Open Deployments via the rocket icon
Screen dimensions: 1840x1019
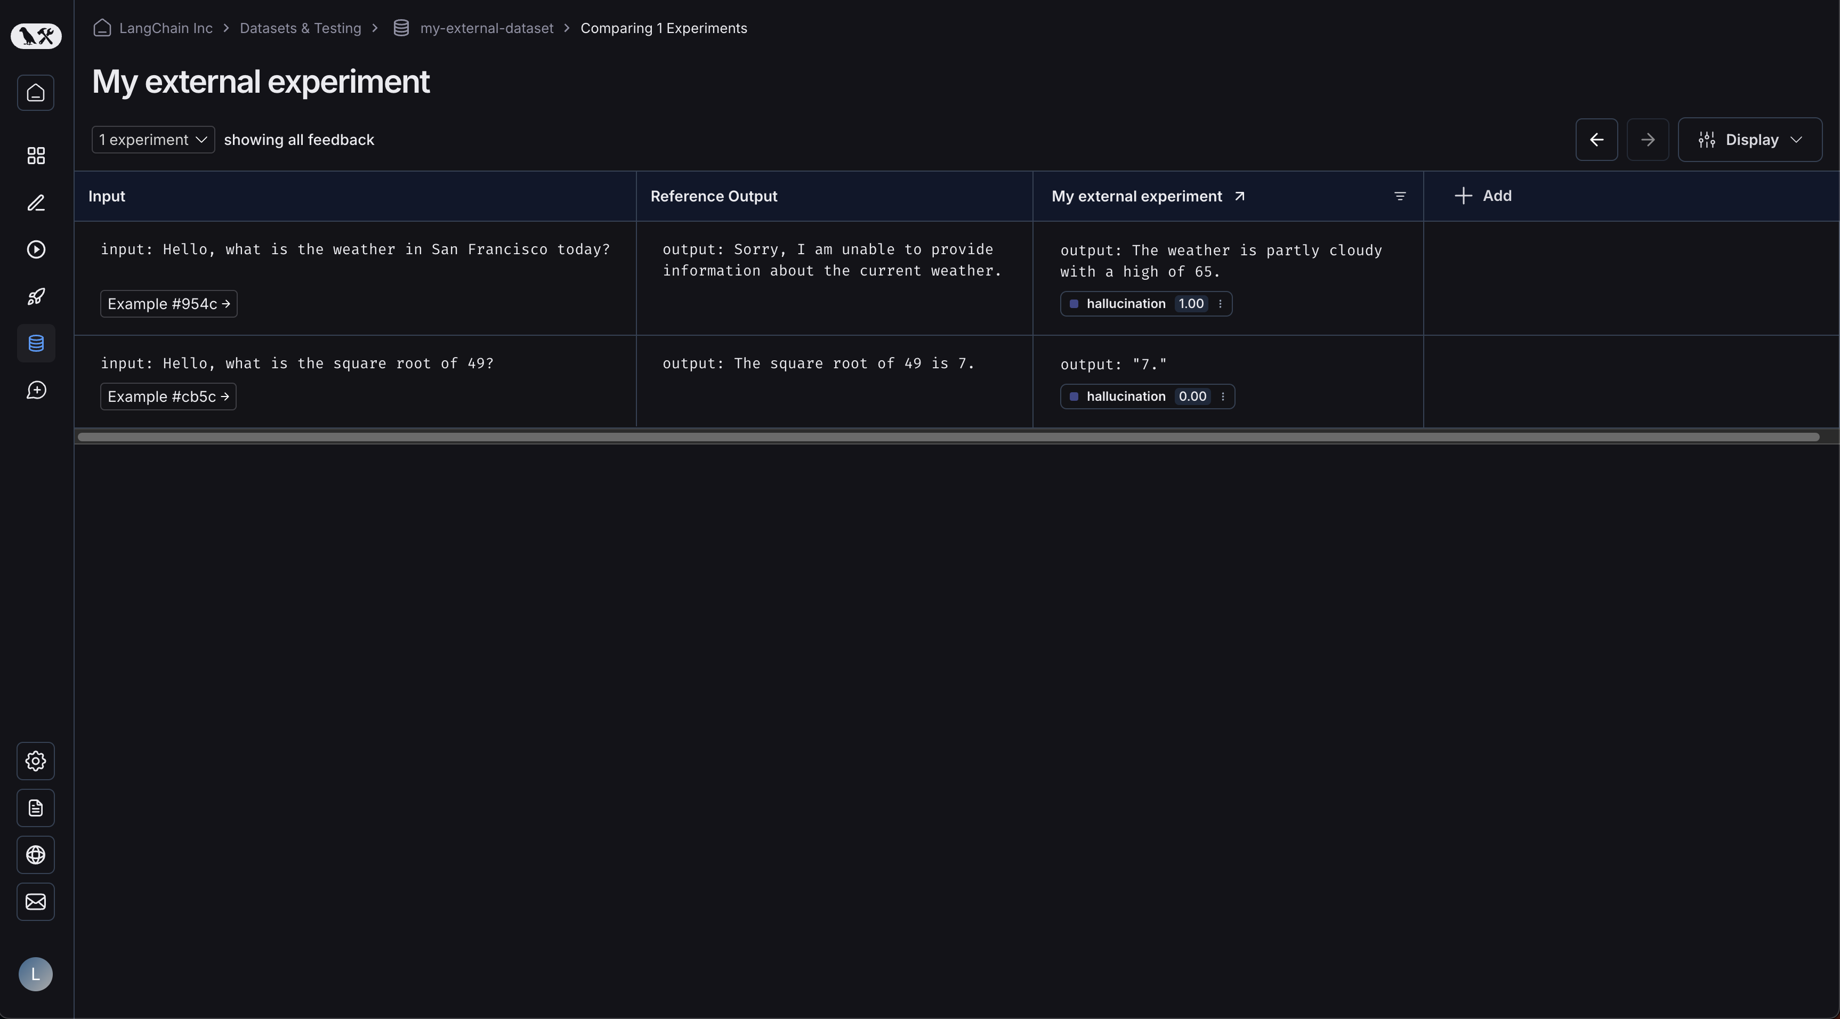(x=36, y=296)
